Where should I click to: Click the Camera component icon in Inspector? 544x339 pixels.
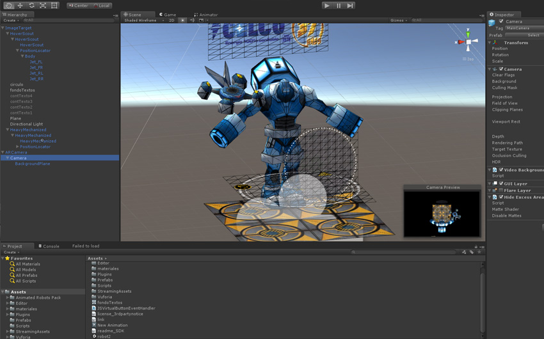pos(495,69)
